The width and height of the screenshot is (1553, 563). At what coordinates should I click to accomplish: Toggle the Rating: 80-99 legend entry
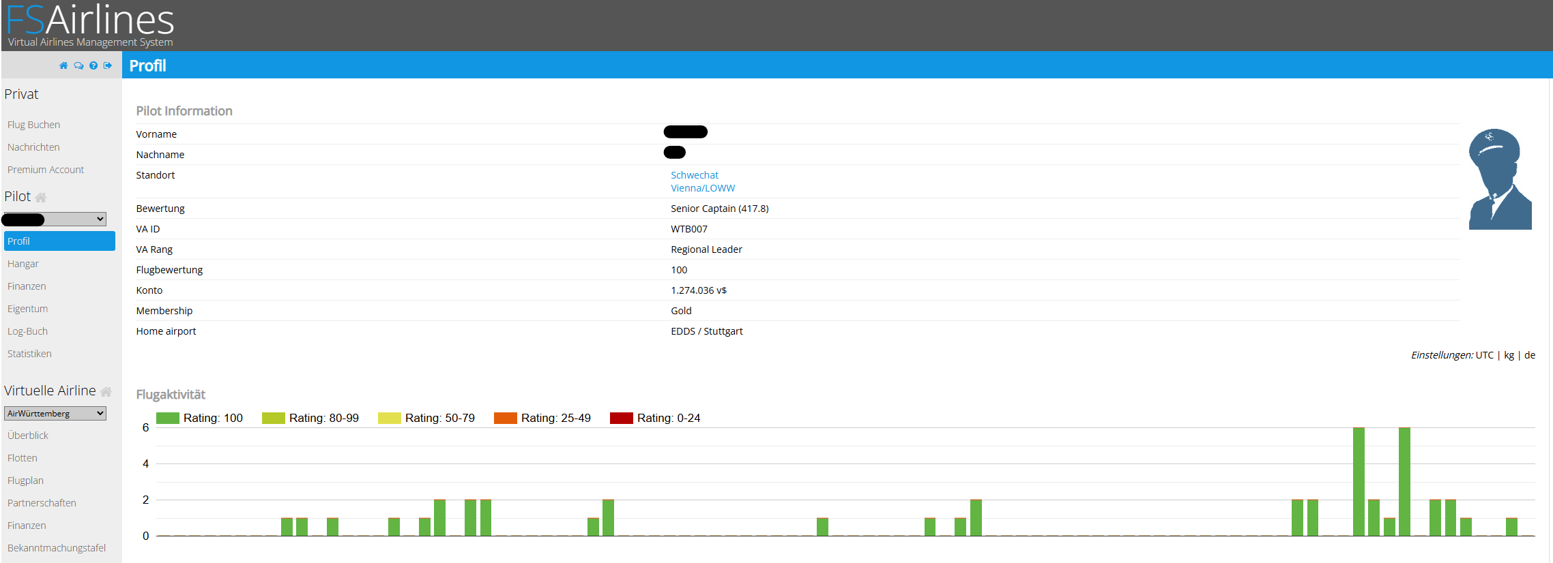point(310,418)
